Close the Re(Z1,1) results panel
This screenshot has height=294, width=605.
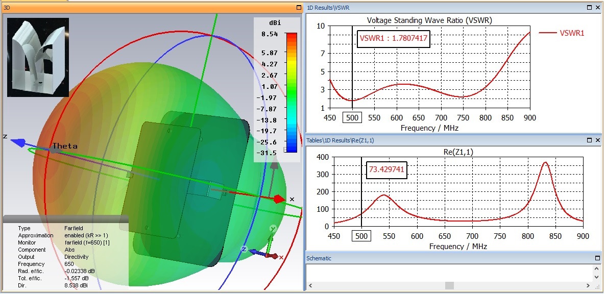tap(597, 140)
